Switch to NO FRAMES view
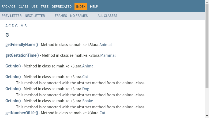The width and height of the screenshot is (209, 118). tap(79, 16)
